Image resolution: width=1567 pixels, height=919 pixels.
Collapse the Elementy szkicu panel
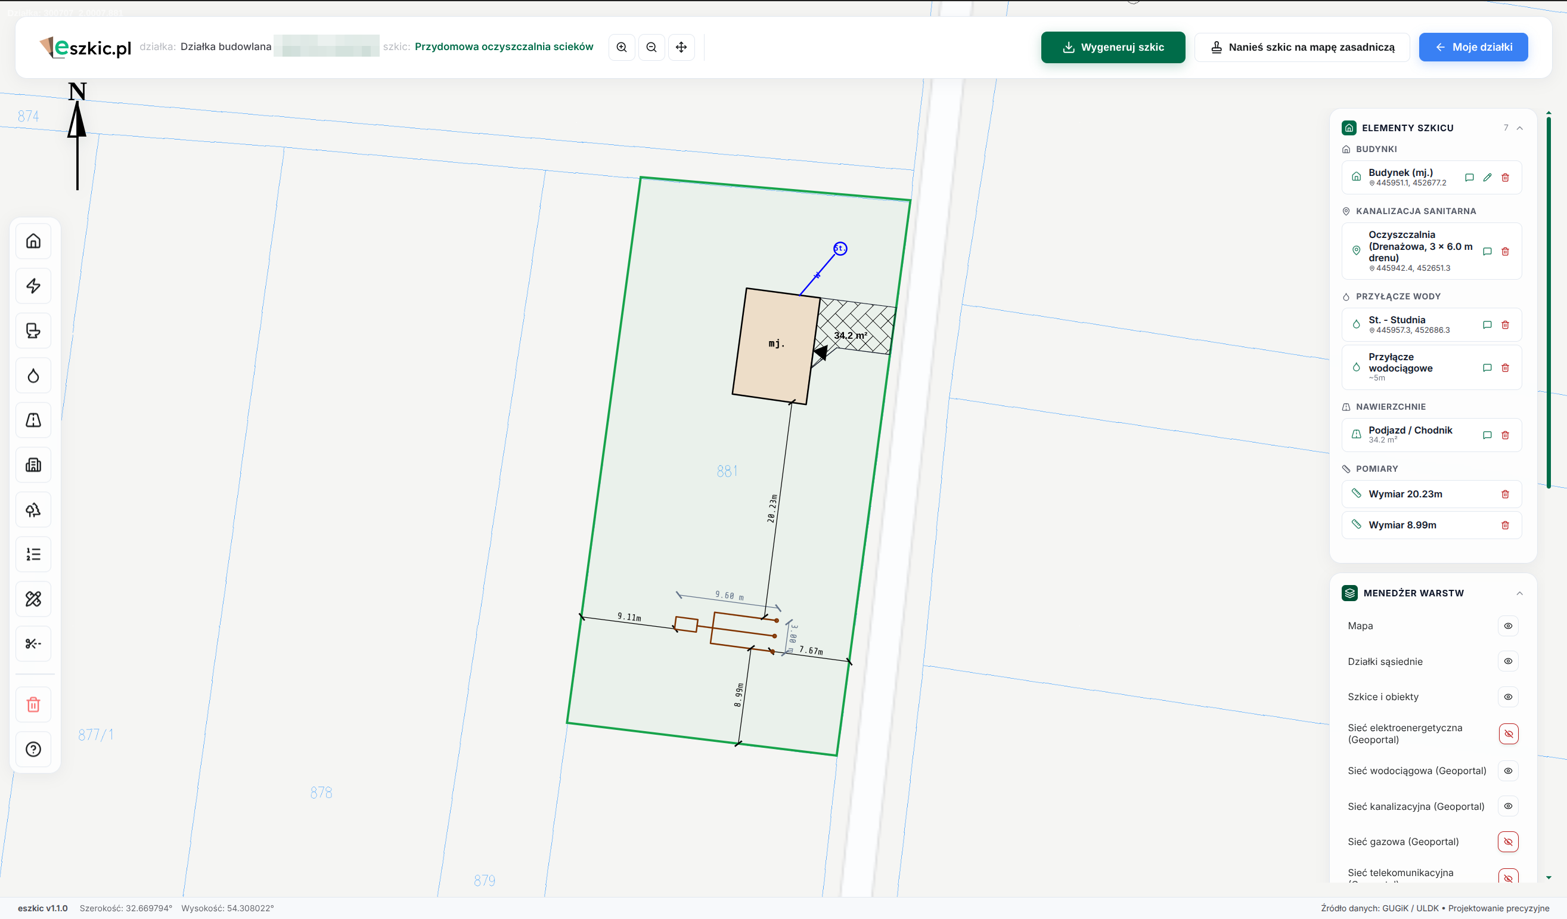pos(1520,128)
